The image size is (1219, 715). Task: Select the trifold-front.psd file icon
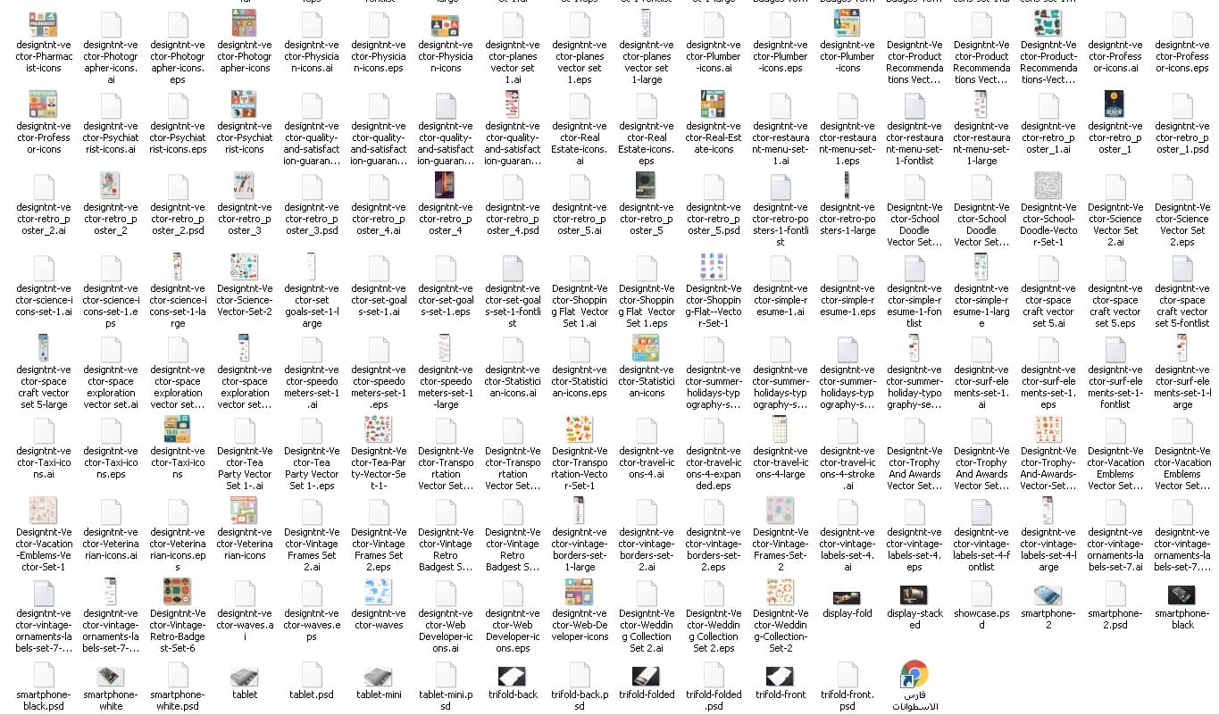pyautogui.click(x=847, y=674)
